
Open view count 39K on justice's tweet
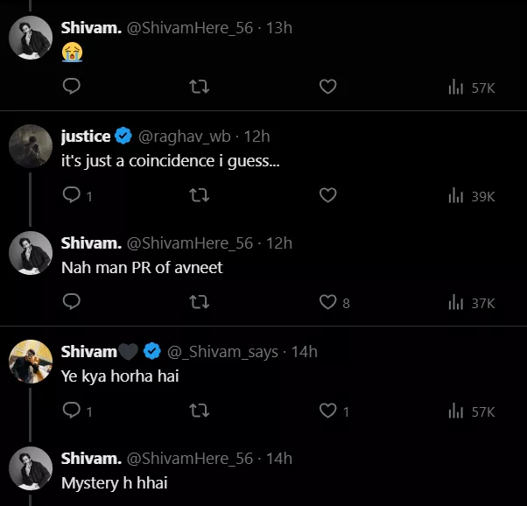[x=471, y=196]
